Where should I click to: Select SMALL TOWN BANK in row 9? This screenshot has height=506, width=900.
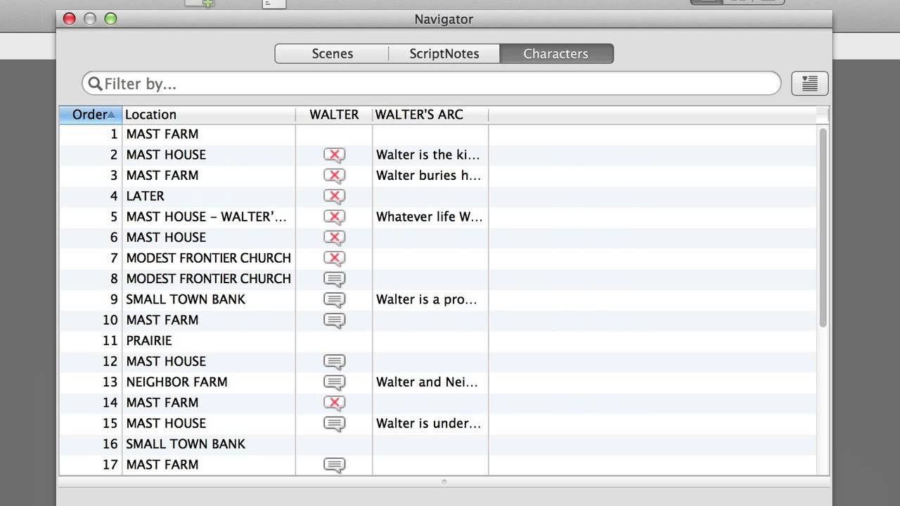point(186,299)
